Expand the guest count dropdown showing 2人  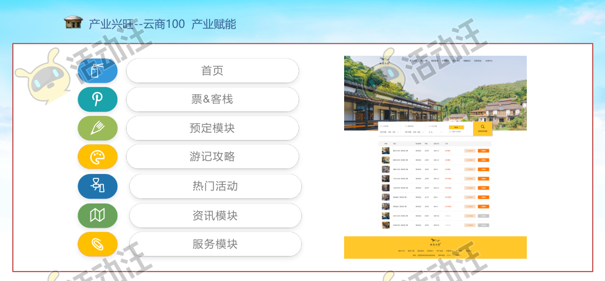pyautogui.click(x=435, y=132)
